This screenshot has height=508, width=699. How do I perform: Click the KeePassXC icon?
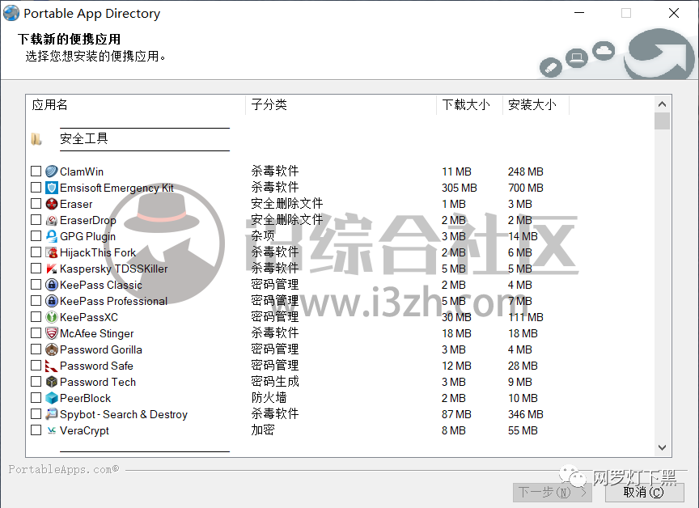tap(52, 317)
